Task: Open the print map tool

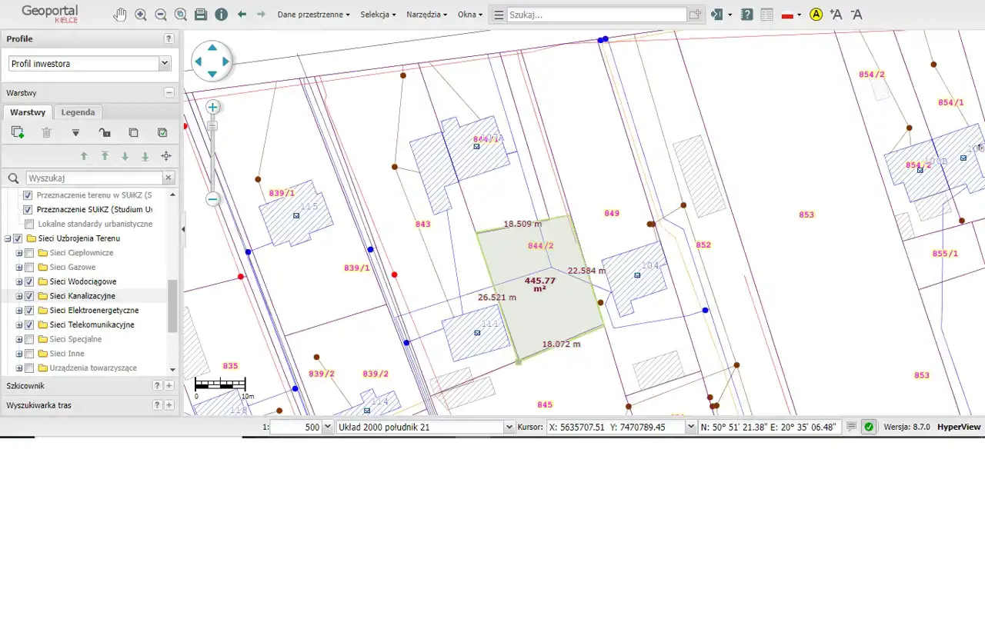Action: [201, 15]
